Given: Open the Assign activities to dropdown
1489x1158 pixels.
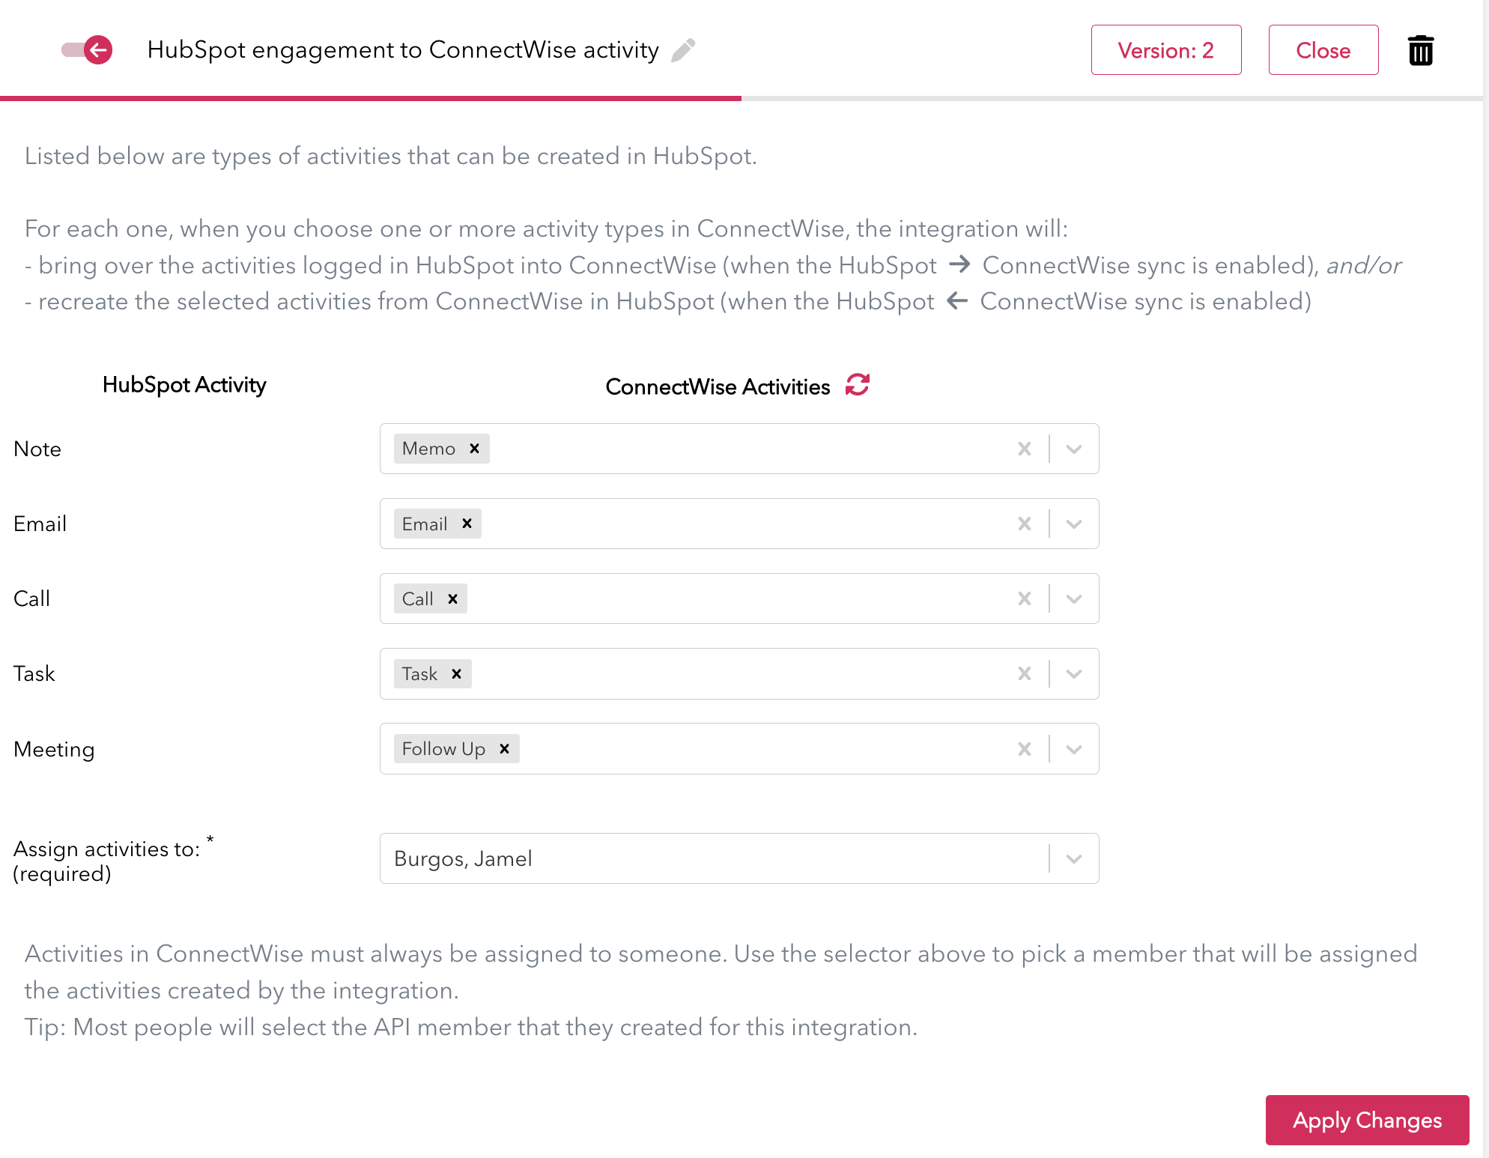Looking at the screenshot, I should tap(1074, 858).
